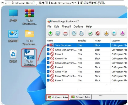The height and width of the screenshot is (105, 128).
Task: Select the Rhino 6 Yak rule name
Action: click(61, 59)
